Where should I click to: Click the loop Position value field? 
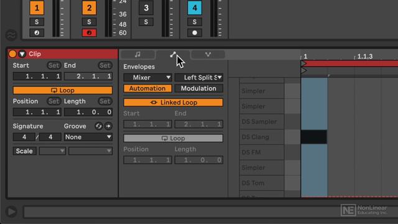click(x=37, y=112)
